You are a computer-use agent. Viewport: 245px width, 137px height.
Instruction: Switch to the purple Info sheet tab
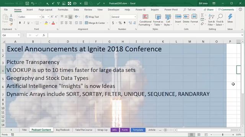pyautogui.click(x=114, y=130)
